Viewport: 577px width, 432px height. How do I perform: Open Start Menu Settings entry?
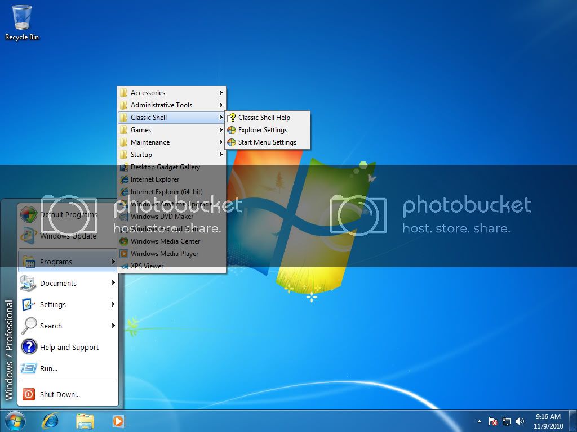tap(268, 142)
